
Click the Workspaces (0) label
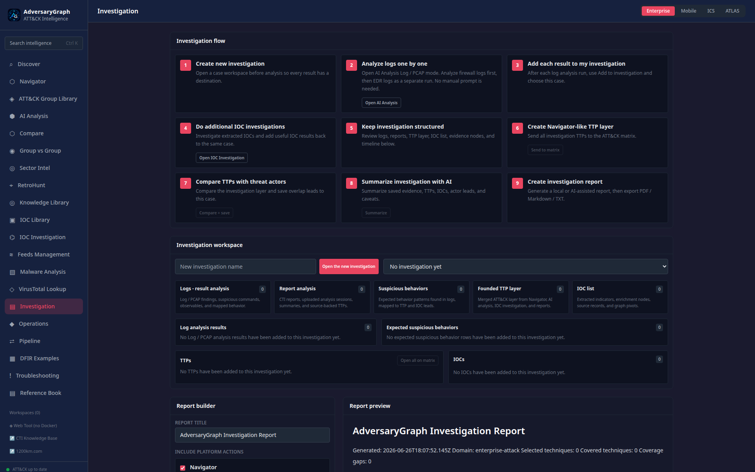pos(25,413)
